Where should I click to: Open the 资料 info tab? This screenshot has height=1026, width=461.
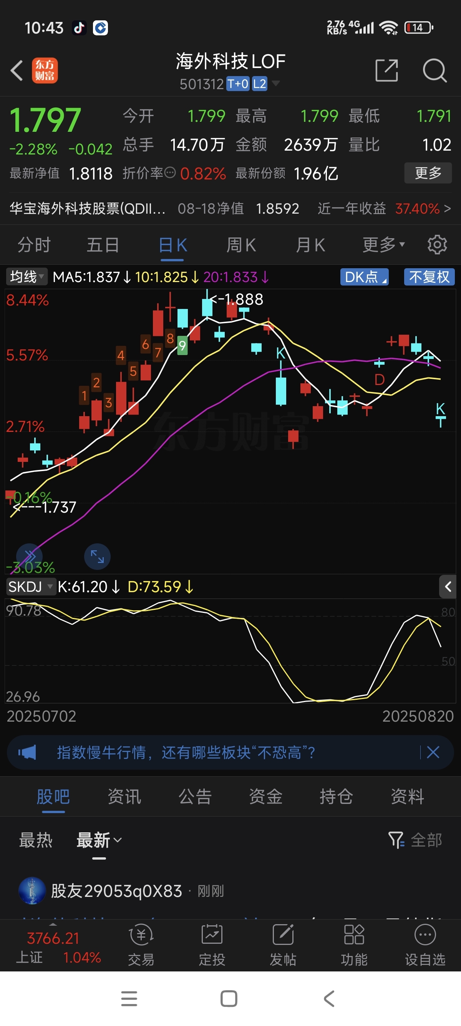[x=407, y=797]
